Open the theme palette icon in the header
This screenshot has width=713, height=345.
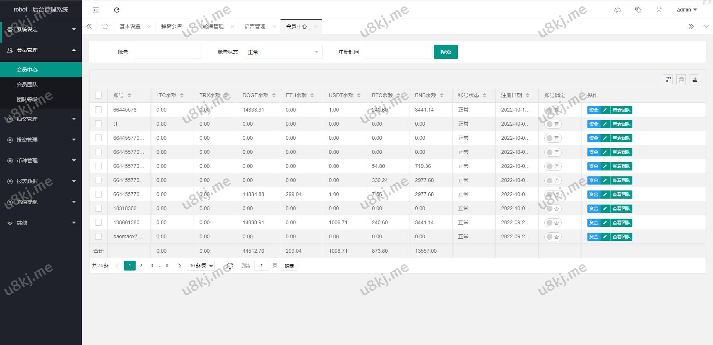[618, 10]
